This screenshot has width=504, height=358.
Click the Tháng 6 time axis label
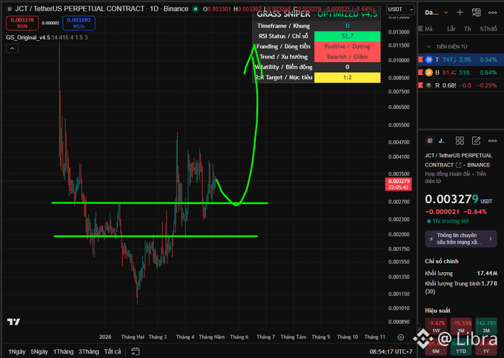239,337
